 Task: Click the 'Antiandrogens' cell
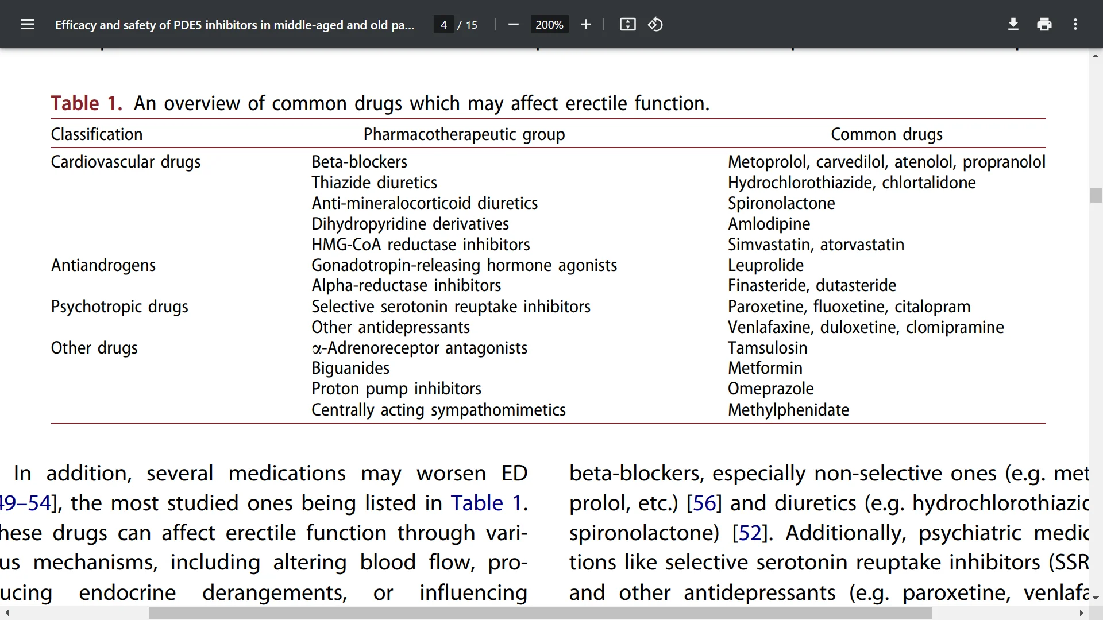pyautogui.click(x=103, y=265)
